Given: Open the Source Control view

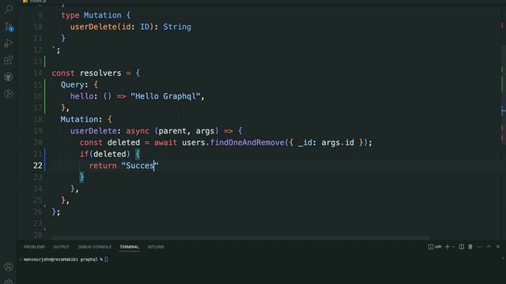Looking at the screenshot, I should (x=9, y=26).
